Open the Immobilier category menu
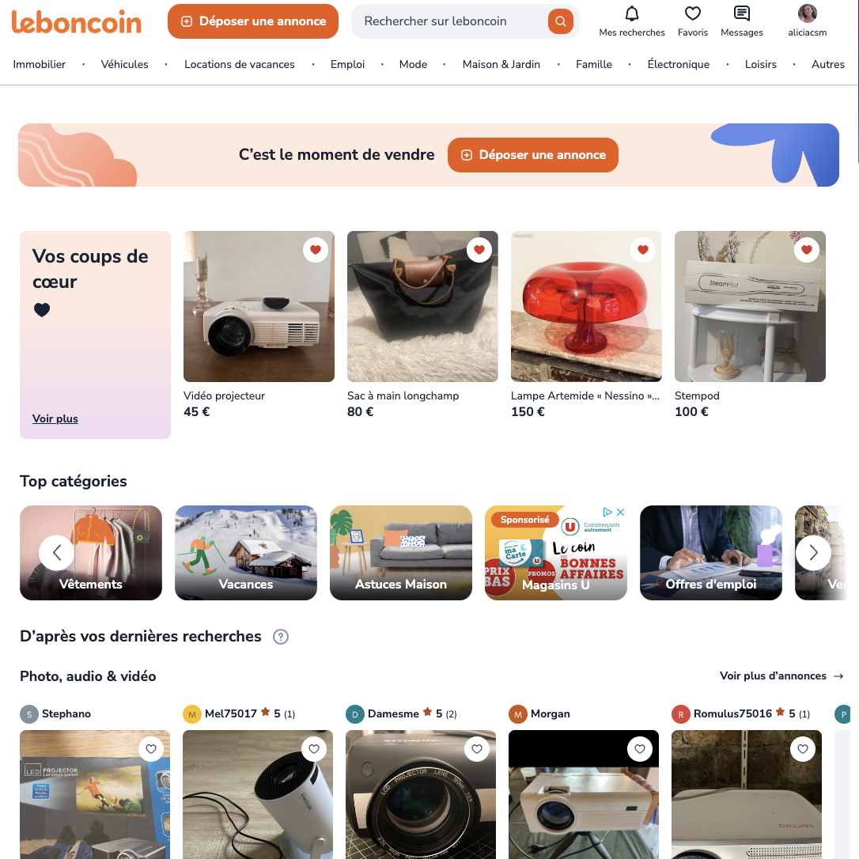The image size is (859, 859). [40, 65]
